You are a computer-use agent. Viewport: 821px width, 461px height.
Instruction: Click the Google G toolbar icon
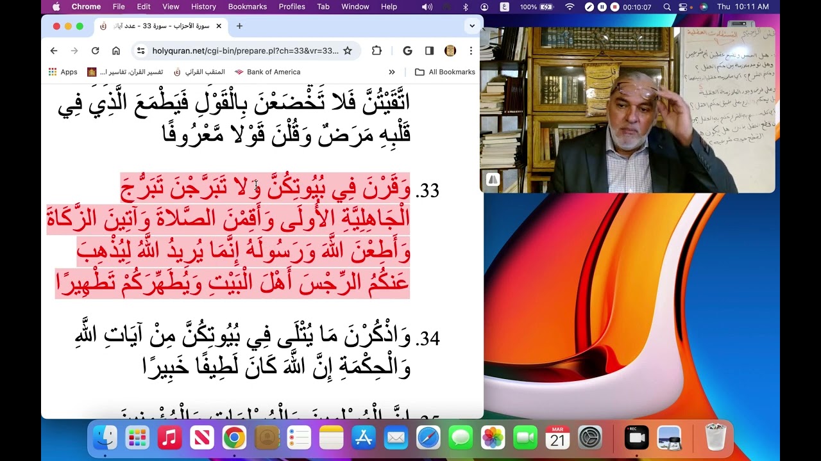407,51
